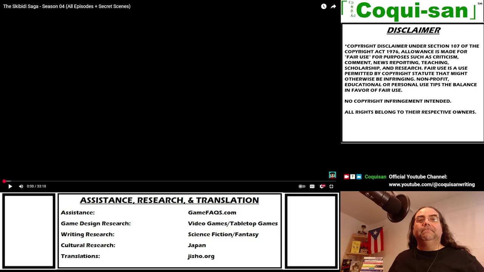Viewport: 484px width, 272px height.
Task: Click the blue crown badge icon
Action: pyautogui.click(x=359, y=177)
